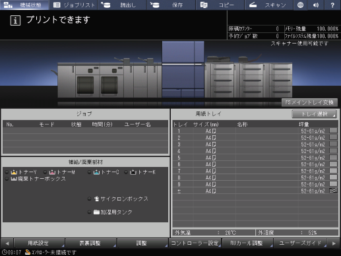Screen dimensions: 341x256
Task: Click the サイクロンボックス status indicator lamp
Action: [89, 199]
